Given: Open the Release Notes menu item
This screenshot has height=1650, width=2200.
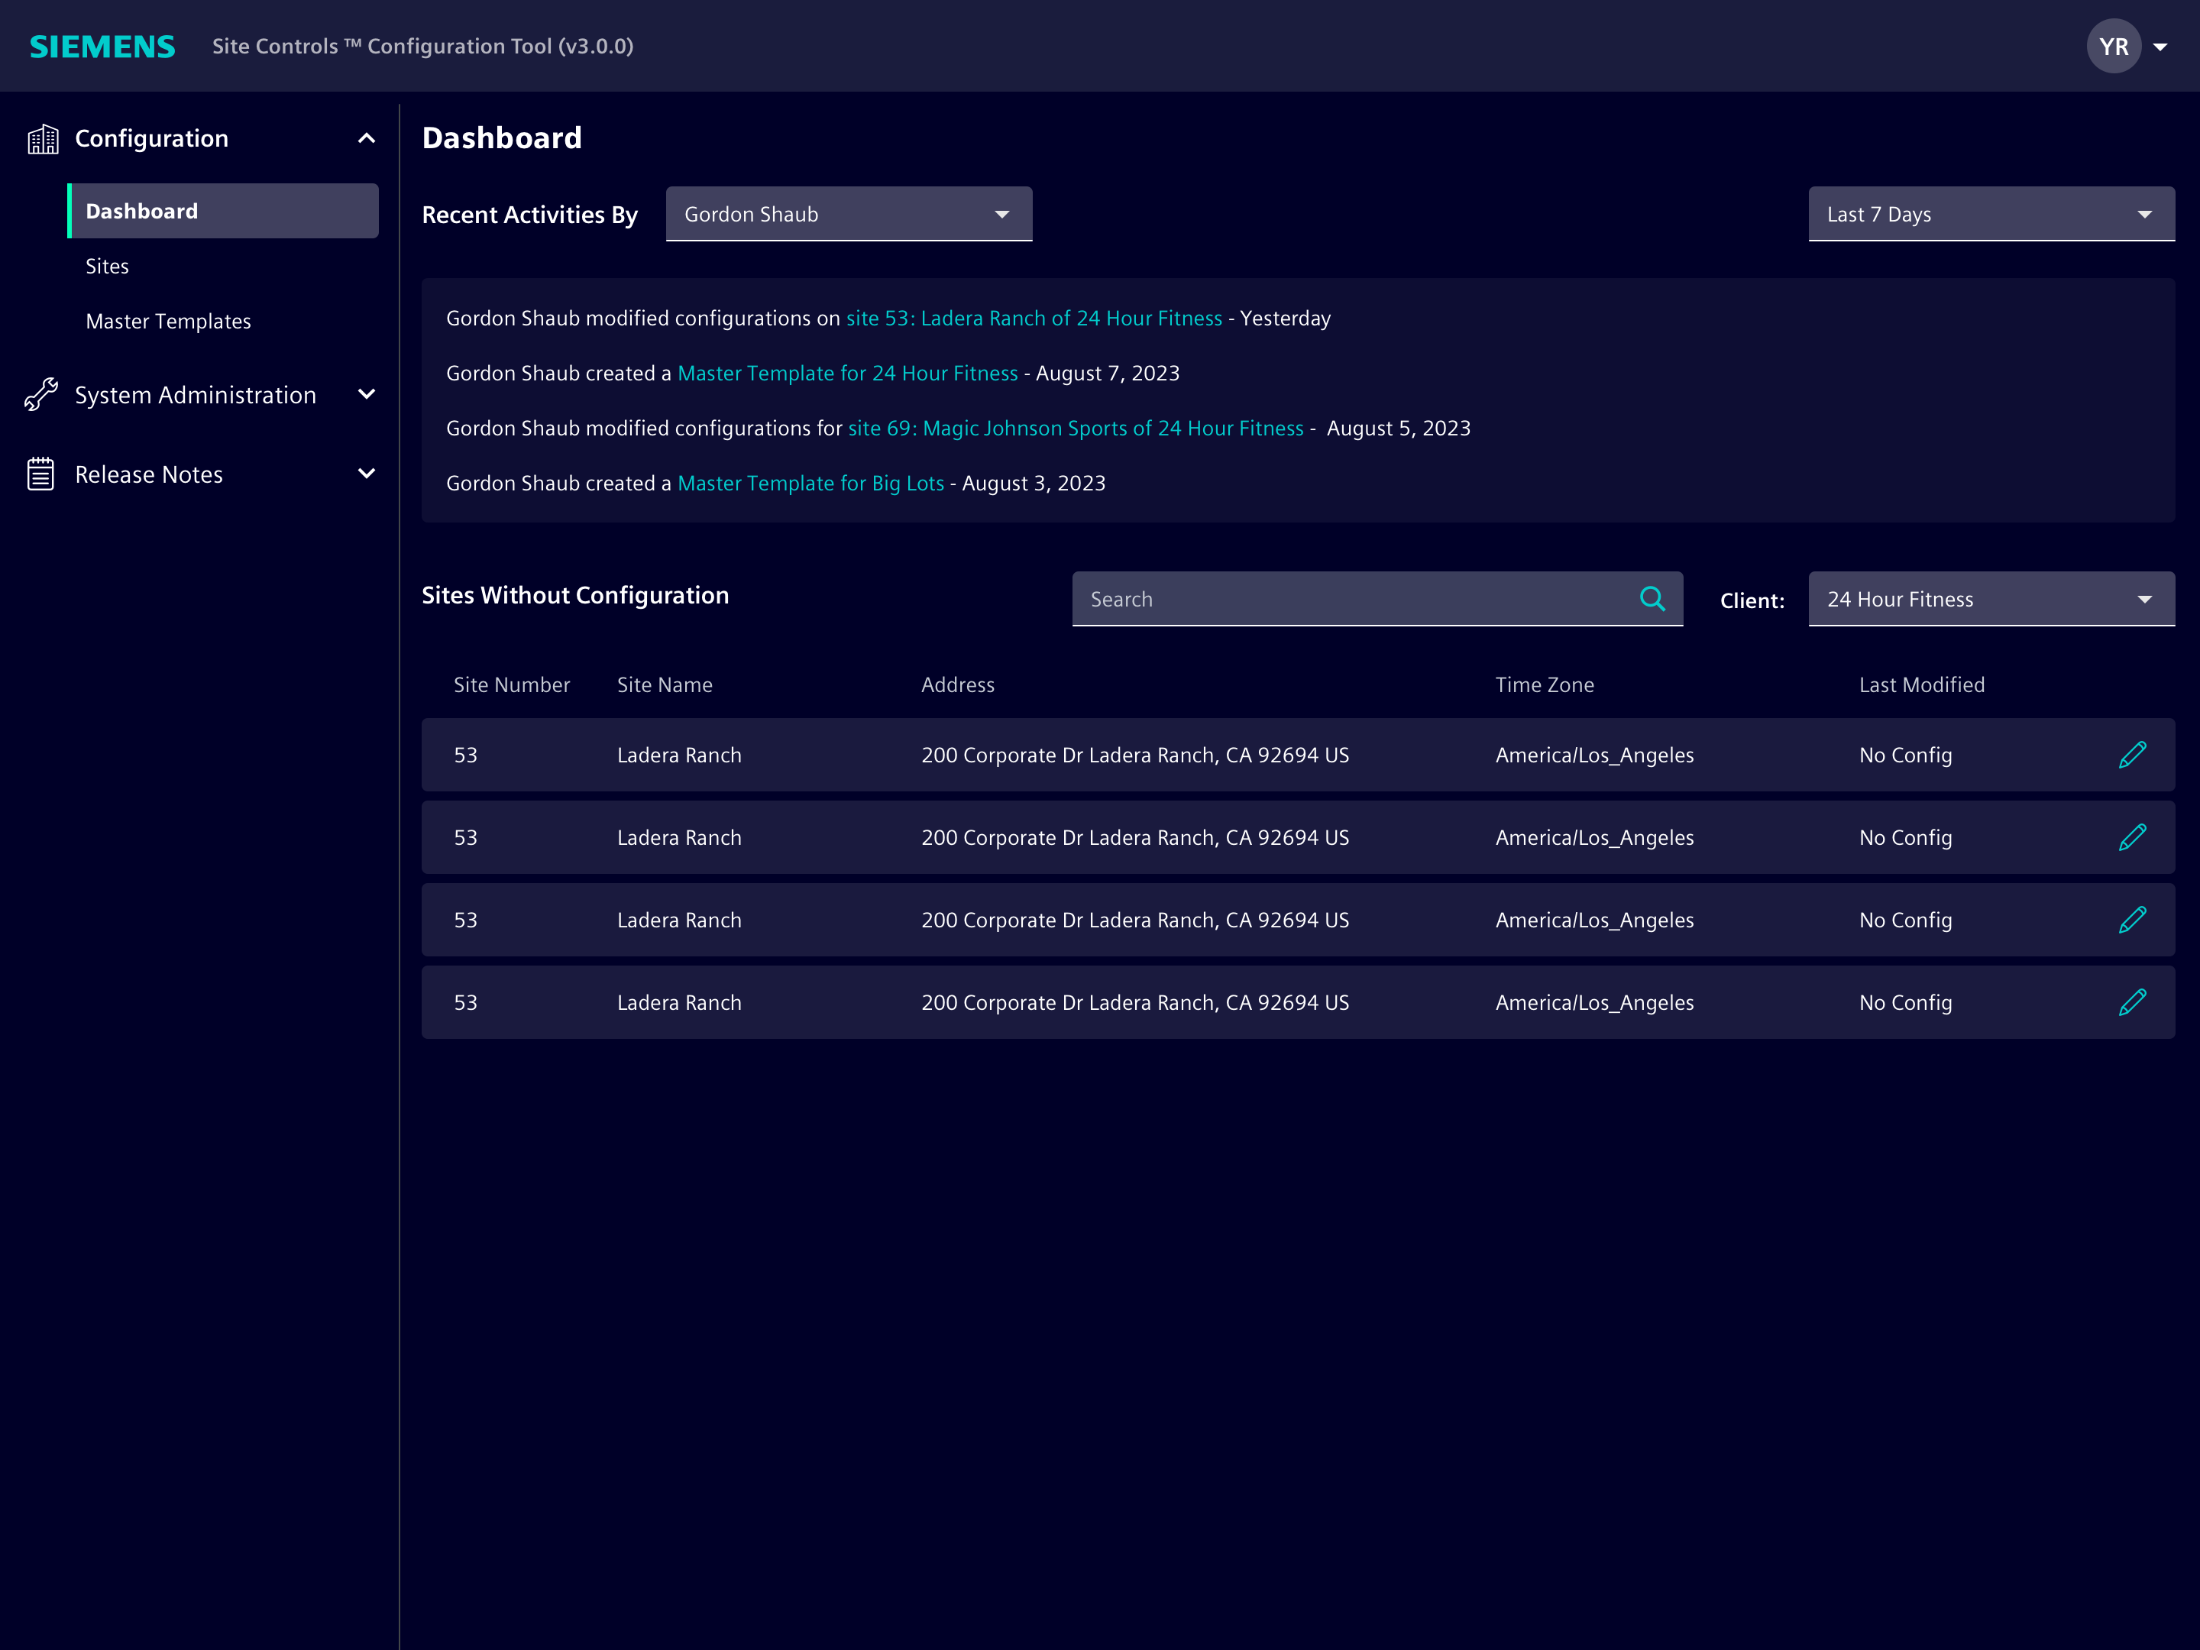Looking at the screenshot, I should 149,474.
